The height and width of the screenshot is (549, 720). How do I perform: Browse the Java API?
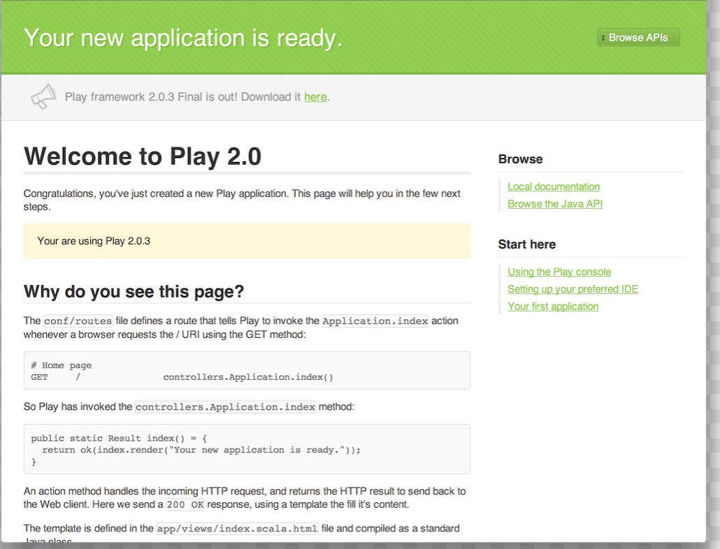(554, 203)
